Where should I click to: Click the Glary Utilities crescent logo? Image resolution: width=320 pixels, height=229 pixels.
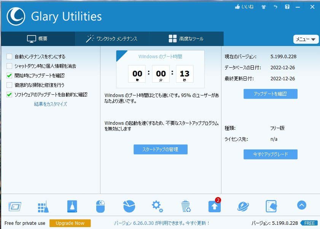tap(16, 16)
